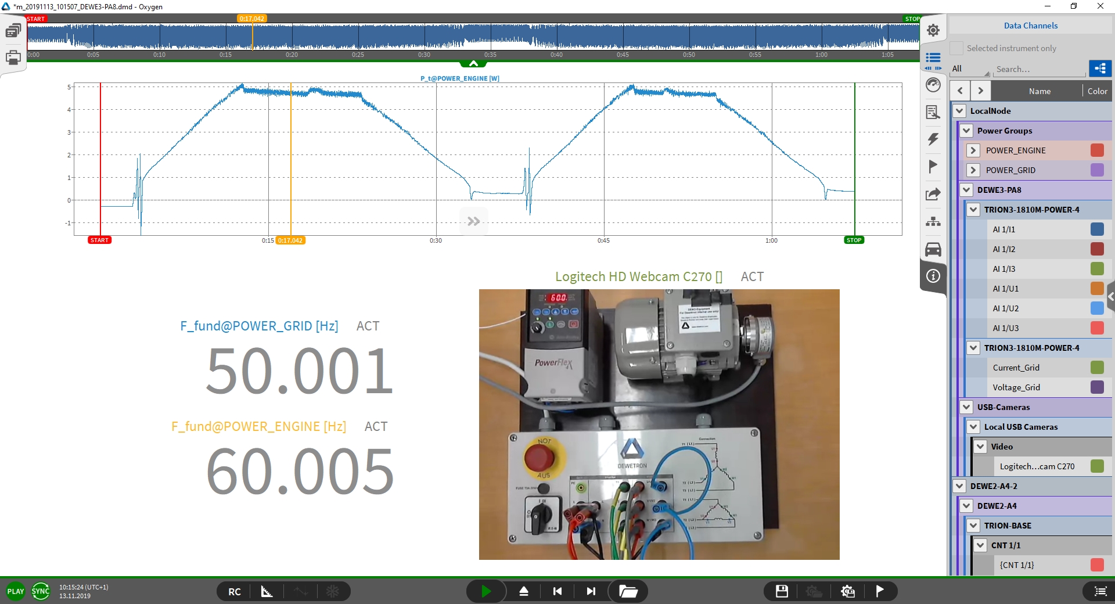
Task: Open the All filter dropdown
Action: click(x=970, y=69)
